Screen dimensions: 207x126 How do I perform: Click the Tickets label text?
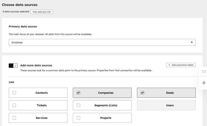point(42,105)
